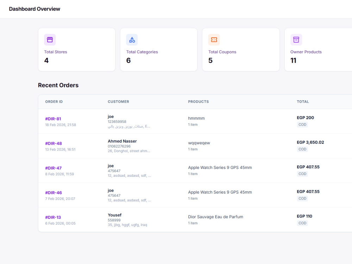Click total EGP 3,650.02
This screenshot has height=264, width=352.
310,142
